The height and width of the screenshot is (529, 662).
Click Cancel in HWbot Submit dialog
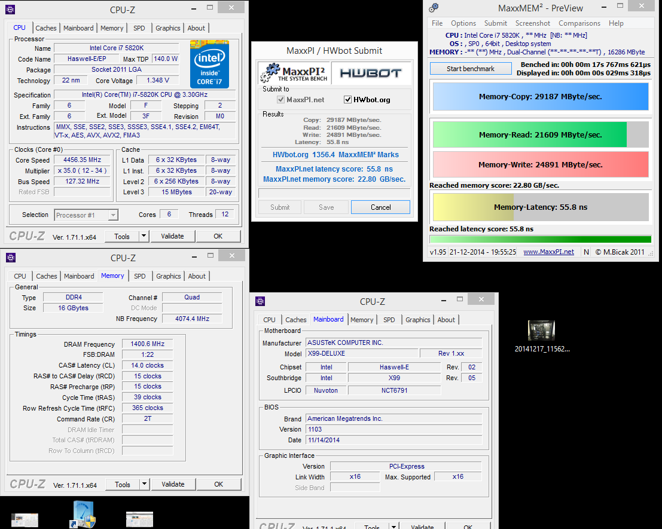(380, 207)
